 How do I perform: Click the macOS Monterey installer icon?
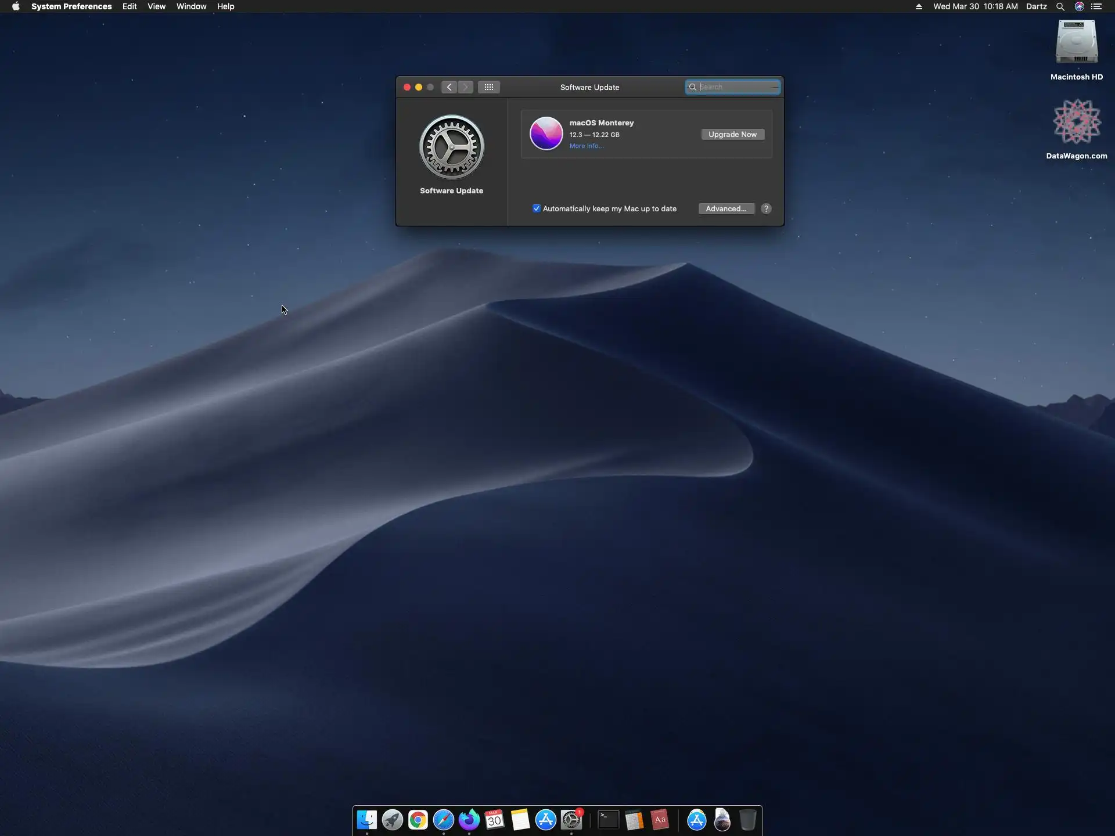(546, 134)
